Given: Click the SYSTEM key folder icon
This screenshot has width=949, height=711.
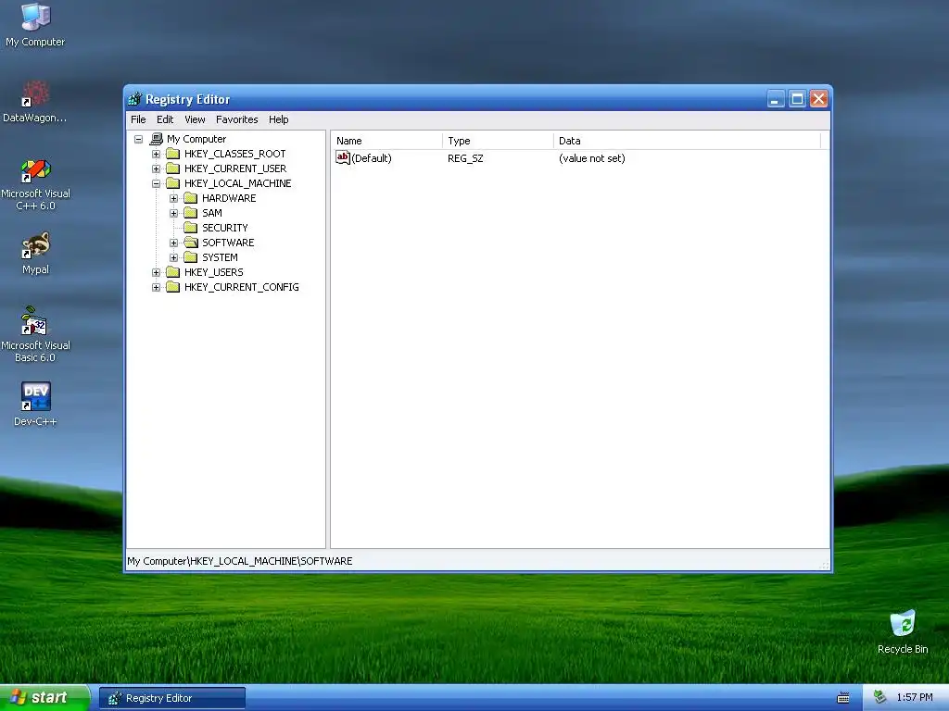Looking at the screenshot, I should [x=191, y=257].
